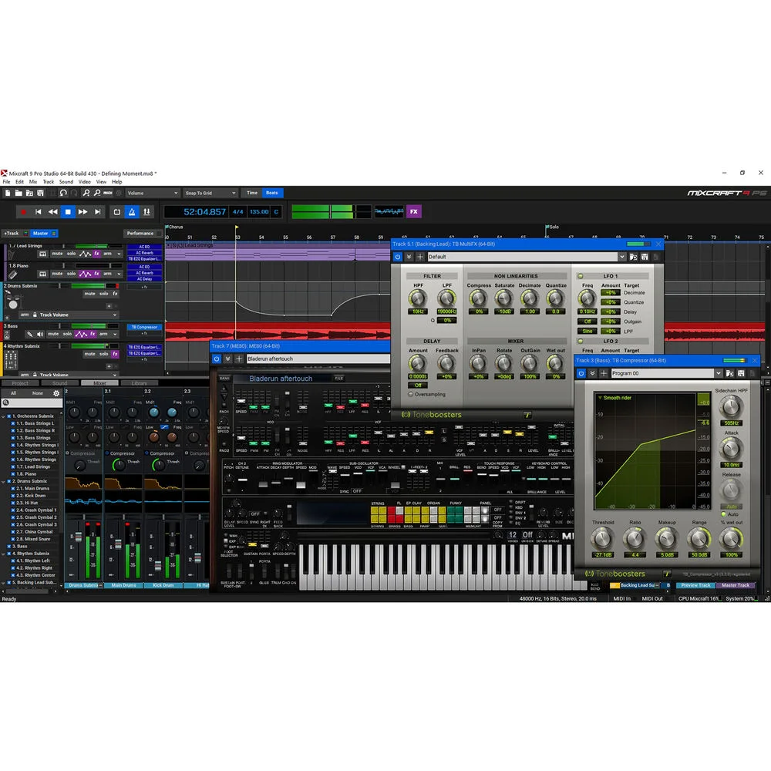Click the metronome icon in the transport bar
This screenshot has height=771, width=771.
130,212
